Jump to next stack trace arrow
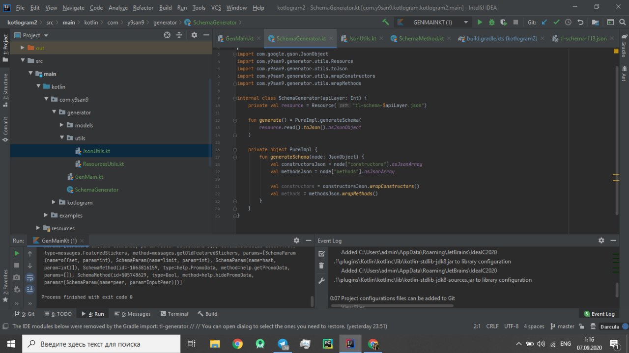 click(x=30, y=265)
